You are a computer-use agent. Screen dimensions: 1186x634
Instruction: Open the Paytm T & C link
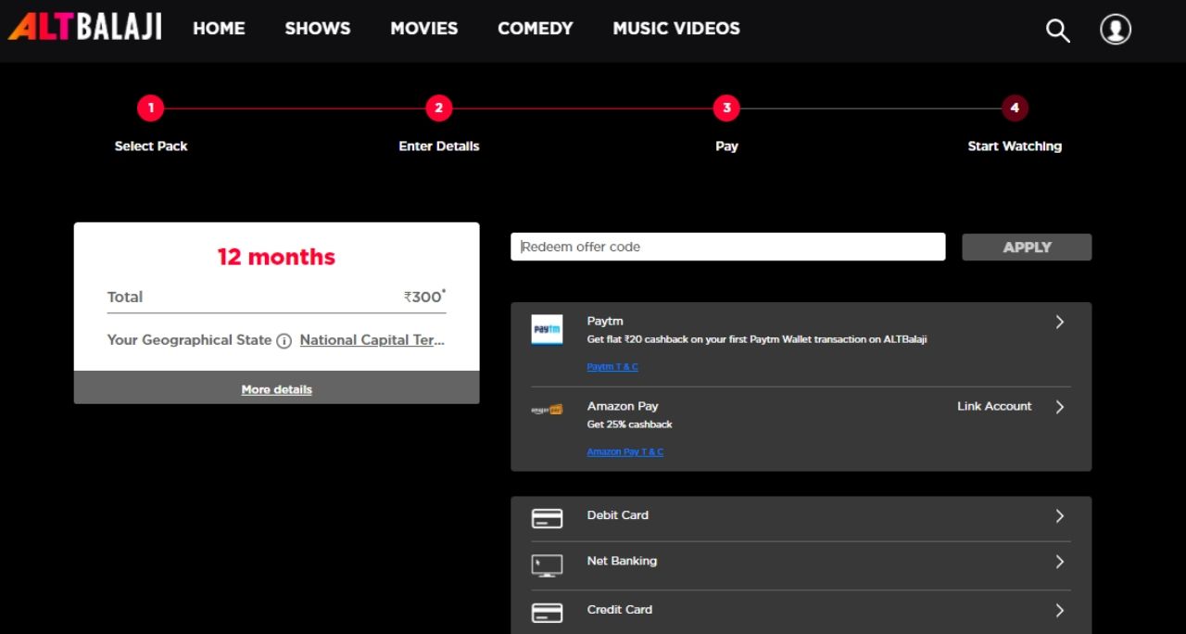pyautogui.click(x=612, y=367)
